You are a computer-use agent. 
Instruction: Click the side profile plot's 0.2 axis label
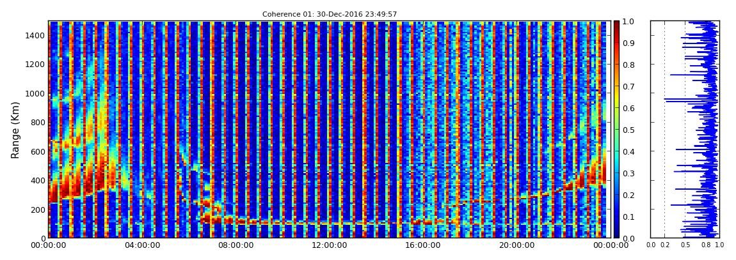click(665, 245)
